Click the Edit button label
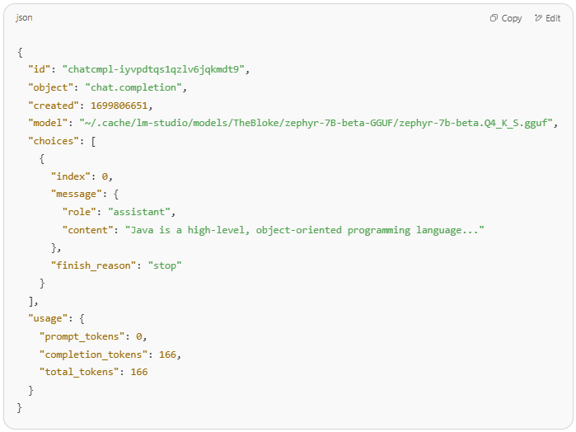 pyautogui.click(x=553, y=18)
